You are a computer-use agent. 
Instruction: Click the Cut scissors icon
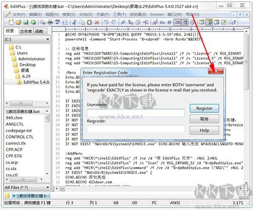coord(74,22)
